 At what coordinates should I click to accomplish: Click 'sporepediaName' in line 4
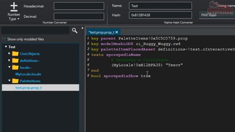click(123, 55)
